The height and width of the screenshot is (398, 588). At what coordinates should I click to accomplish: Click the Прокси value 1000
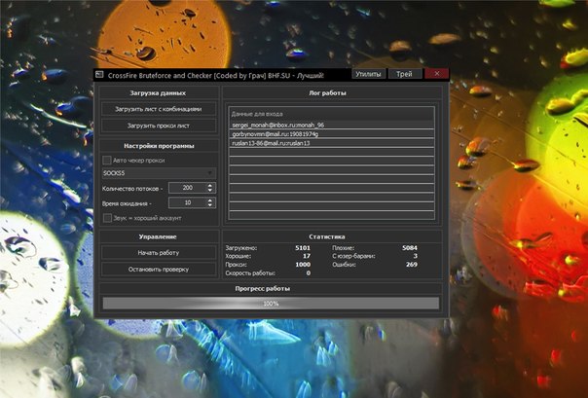click(x=303, y=265)
